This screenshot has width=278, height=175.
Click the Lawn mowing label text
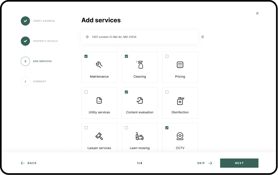[140, 148]
